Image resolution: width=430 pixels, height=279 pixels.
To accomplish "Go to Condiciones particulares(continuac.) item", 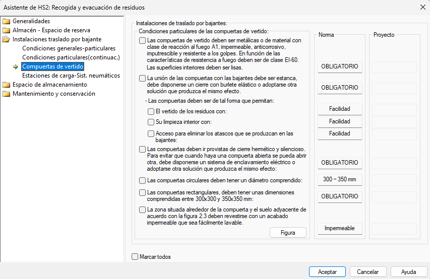I will click(x=71, y=57).
